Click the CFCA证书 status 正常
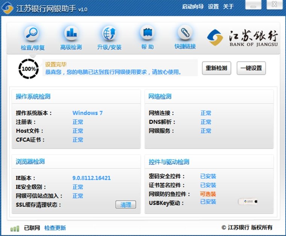 (x=78, y=140)
